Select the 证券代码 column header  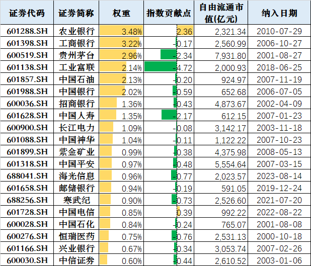[x=27, y=13]
